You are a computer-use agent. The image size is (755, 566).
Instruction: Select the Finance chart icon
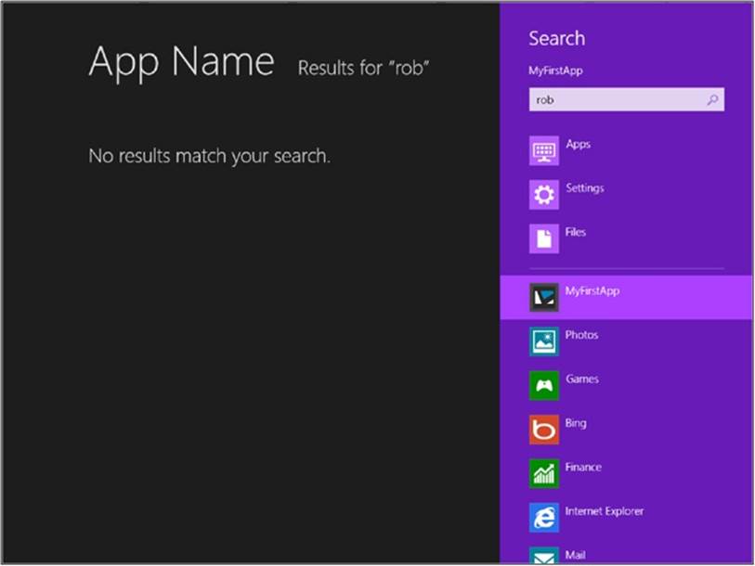[543, 473]
